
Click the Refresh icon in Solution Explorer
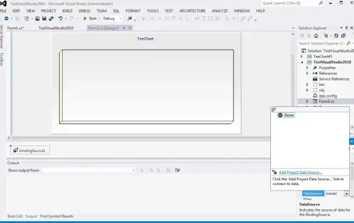[336, 35]
